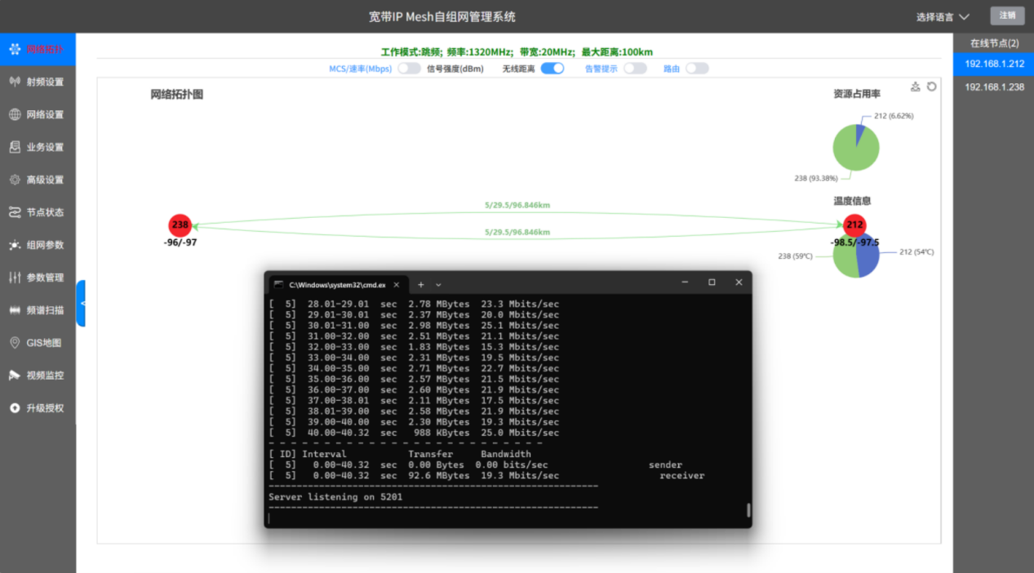The width and height of the screenshot is (1034, 573).
Task: Enable the MCS/速率(Mbps) toggle
Action: coord(409,69)
